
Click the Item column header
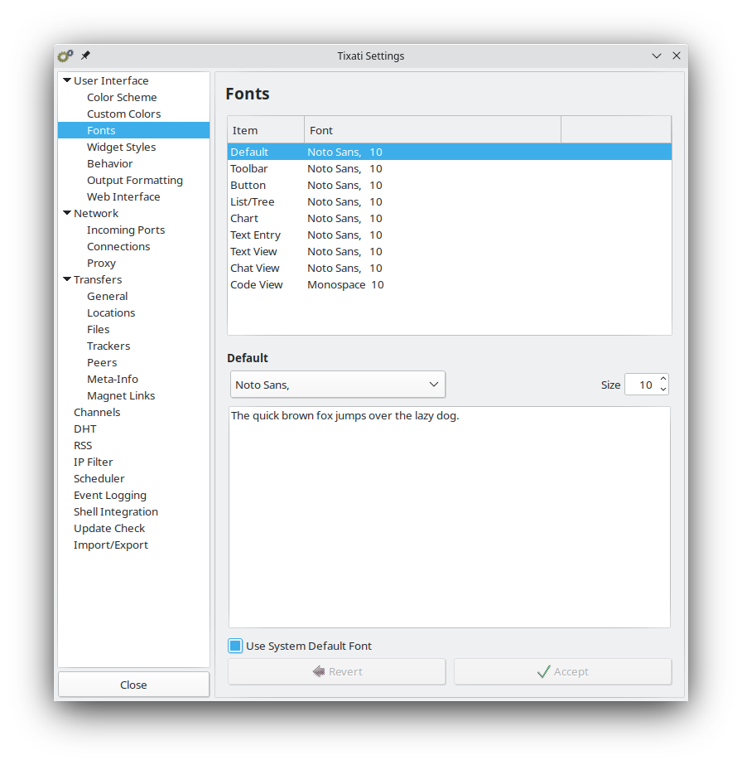coord(266,130)
